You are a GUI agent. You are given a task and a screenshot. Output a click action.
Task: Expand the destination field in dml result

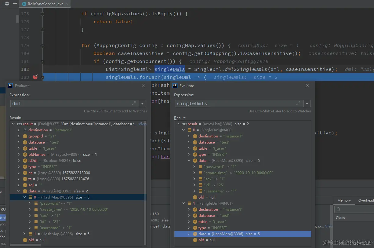click(x=19, y=130)
